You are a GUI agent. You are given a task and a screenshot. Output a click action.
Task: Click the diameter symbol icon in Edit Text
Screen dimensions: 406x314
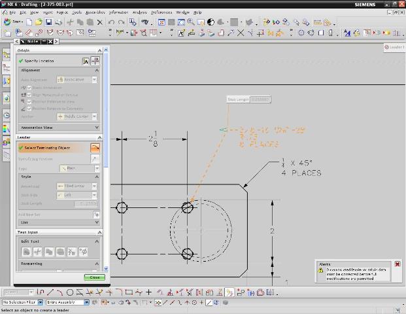click(x=83, y=252)
